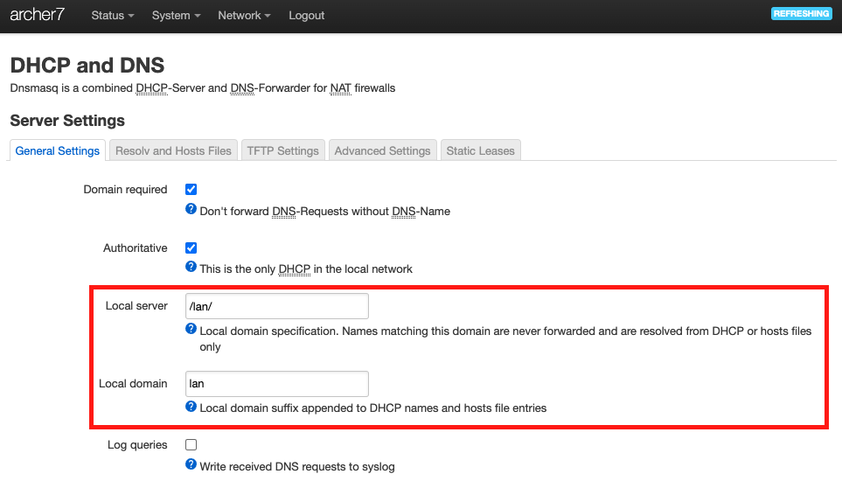The image size is (842, 481).
Task: Uncheck the Domain required checkbox
Action: [x=191, y=190]
